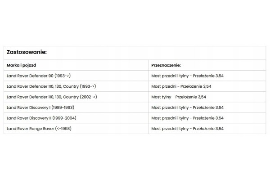Image resolution: width=270 pixels, height=180 pixels.
Task: Select the Przeznaczenie column header
Action: pyautogui.click(x=166, y=65)
